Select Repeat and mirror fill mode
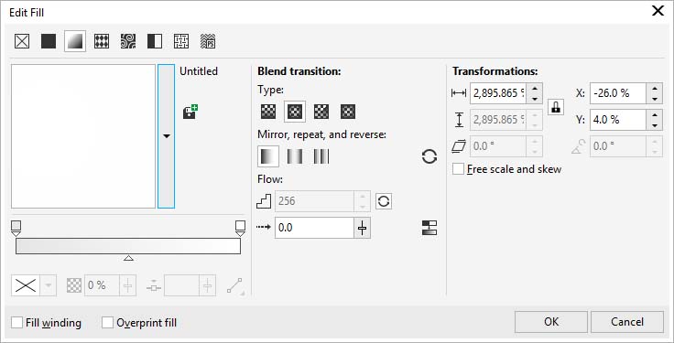Screen dimensions: 674x343 tap(295, 156)
